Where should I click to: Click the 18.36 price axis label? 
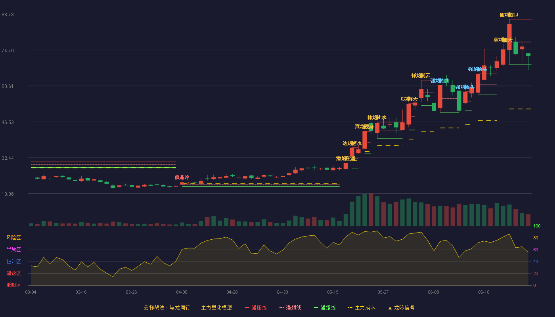coord(8,194)
